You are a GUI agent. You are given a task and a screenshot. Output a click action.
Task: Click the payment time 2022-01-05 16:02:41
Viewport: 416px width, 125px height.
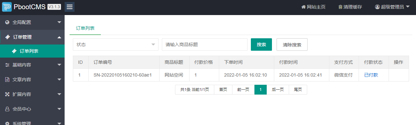tap(301, 75)
